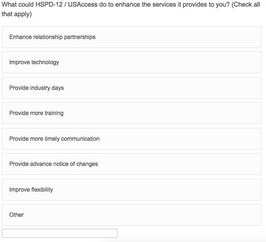Focus the Other free-text entry box
The image size is (266, 242).
point(59,233)
